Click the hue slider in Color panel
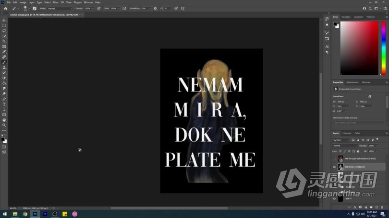The image size is (389, 218). coord(384,48)
